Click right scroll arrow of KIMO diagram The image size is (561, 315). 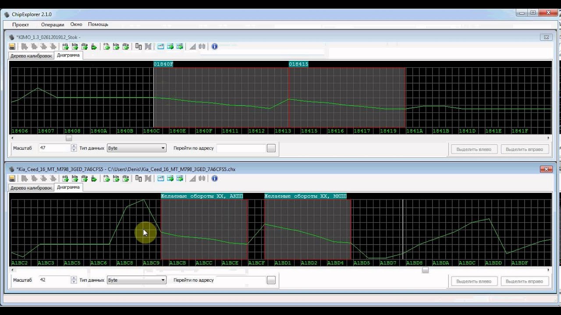click(x=548, y=138)
